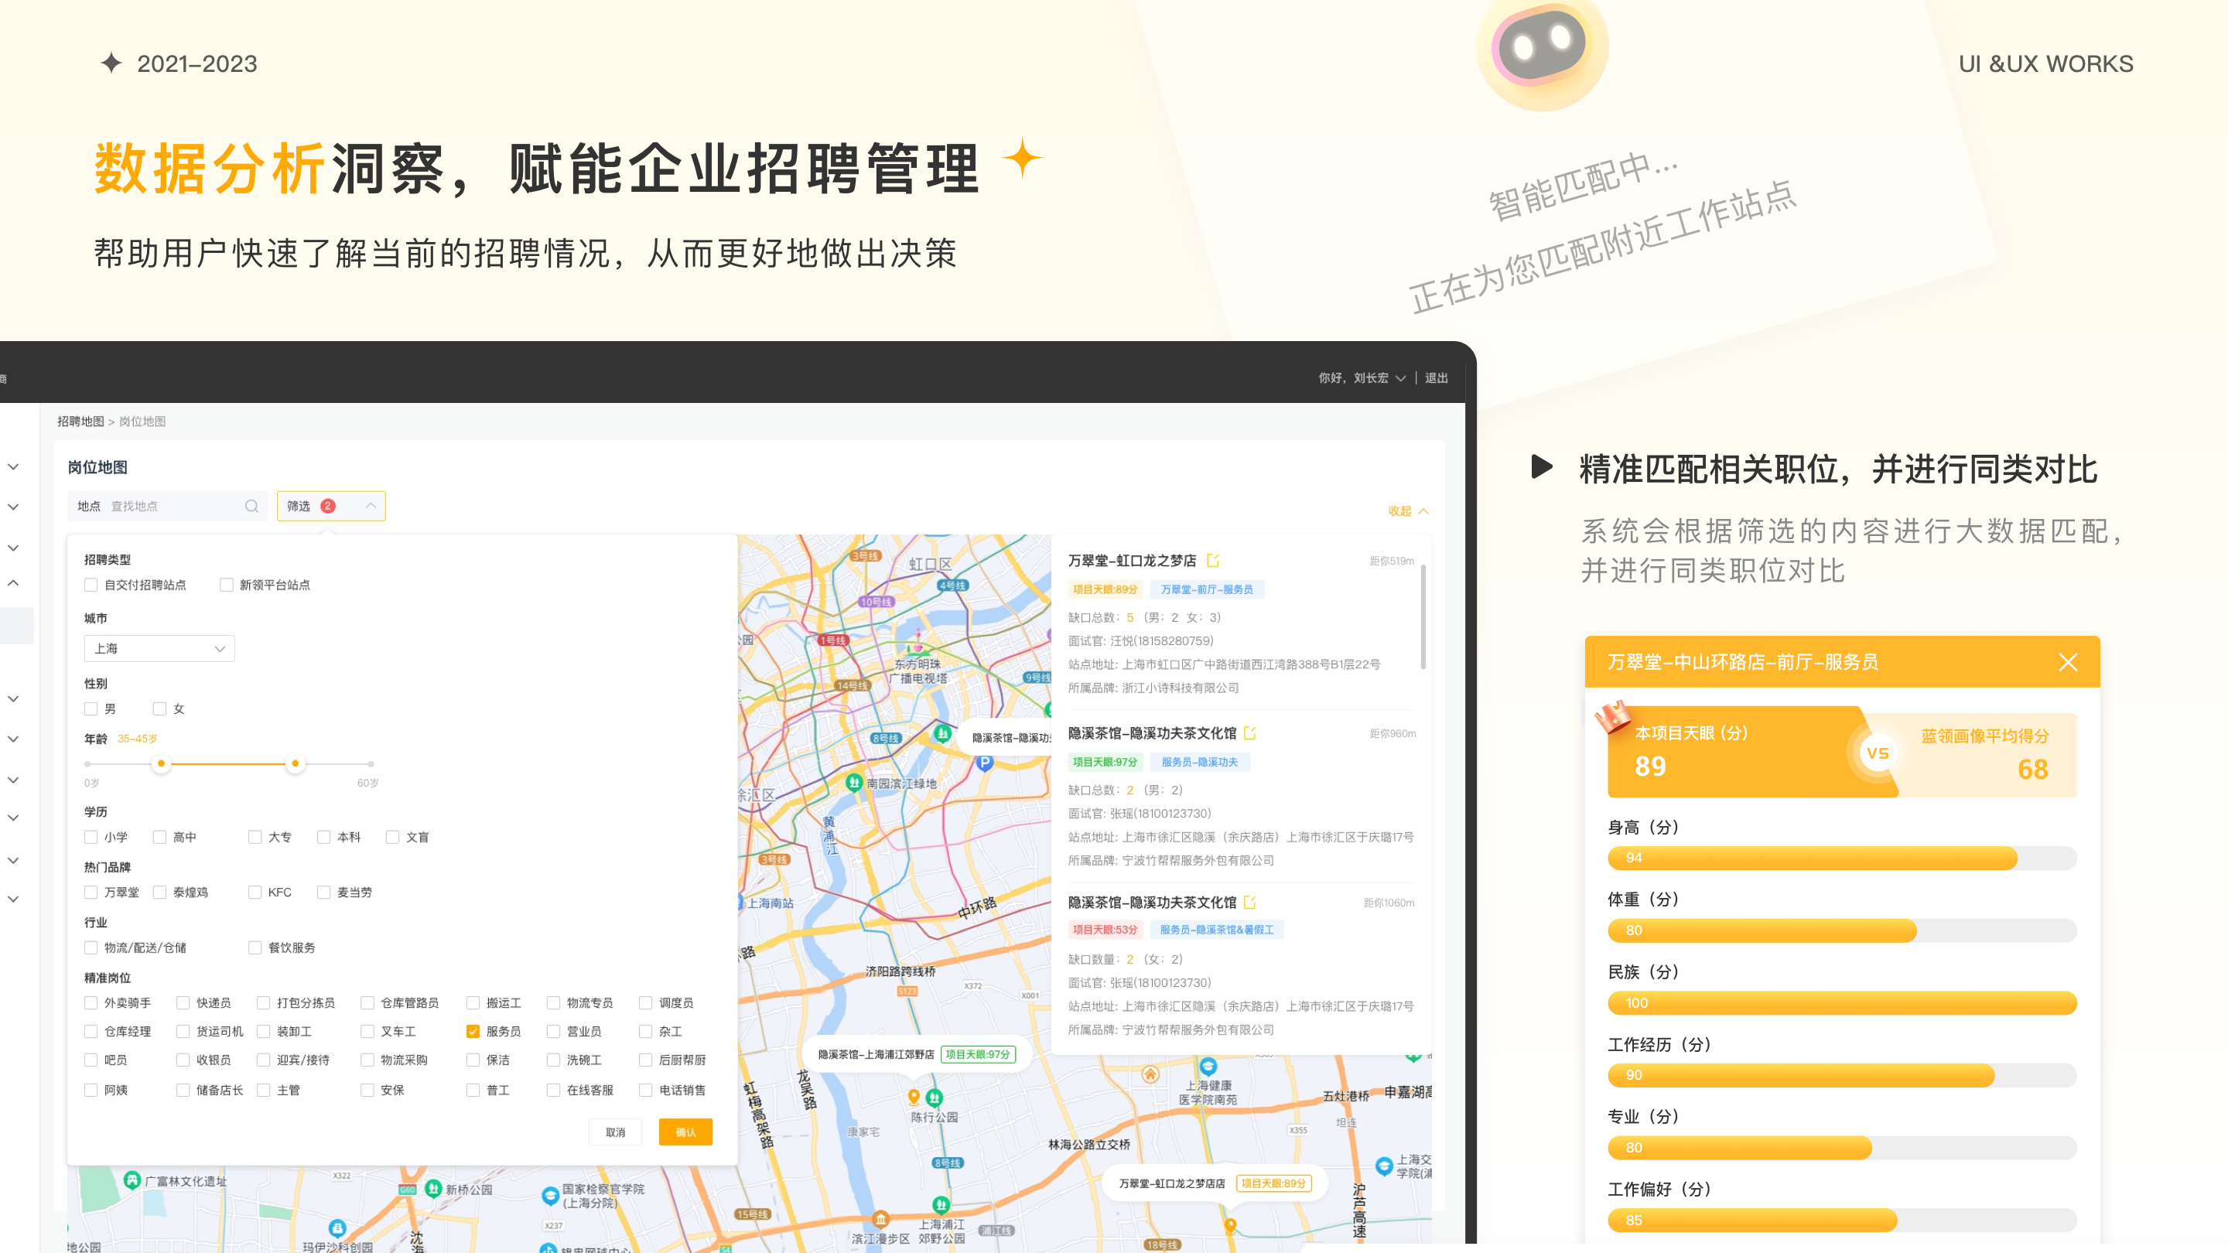Check the 餐饮服务 industry checkbox
2228x1253 pixels.
click(x=255, y=947)
